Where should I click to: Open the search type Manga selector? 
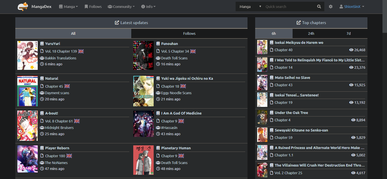250,7
